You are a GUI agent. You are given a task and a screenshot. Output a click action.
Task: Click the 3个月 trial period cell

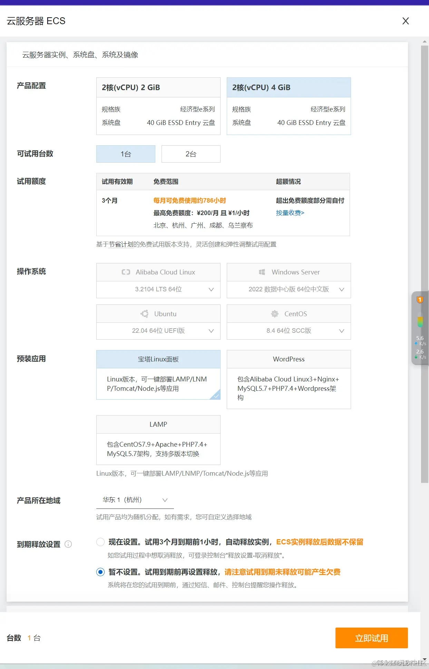(x=109, y=201)
